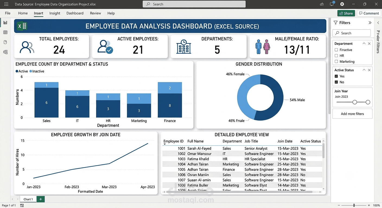The image size is (382, 208).
Task: Click the 100% zoom level text
Action: 376,206
